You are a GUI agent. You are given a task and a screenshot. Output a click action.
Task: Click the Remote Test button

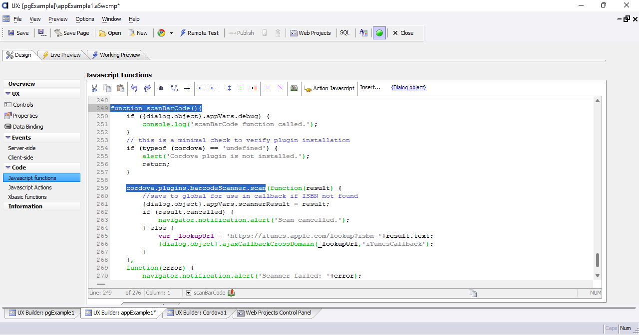(x=199, y=33)
